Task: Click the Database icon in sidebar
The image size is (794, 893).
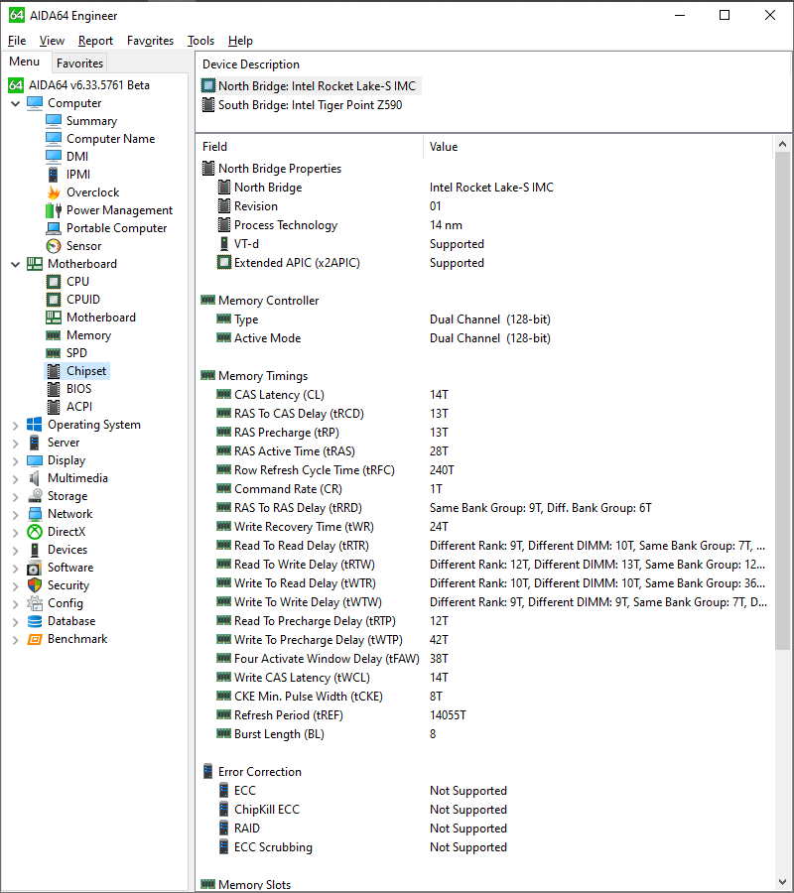Action: pos(35,621)
